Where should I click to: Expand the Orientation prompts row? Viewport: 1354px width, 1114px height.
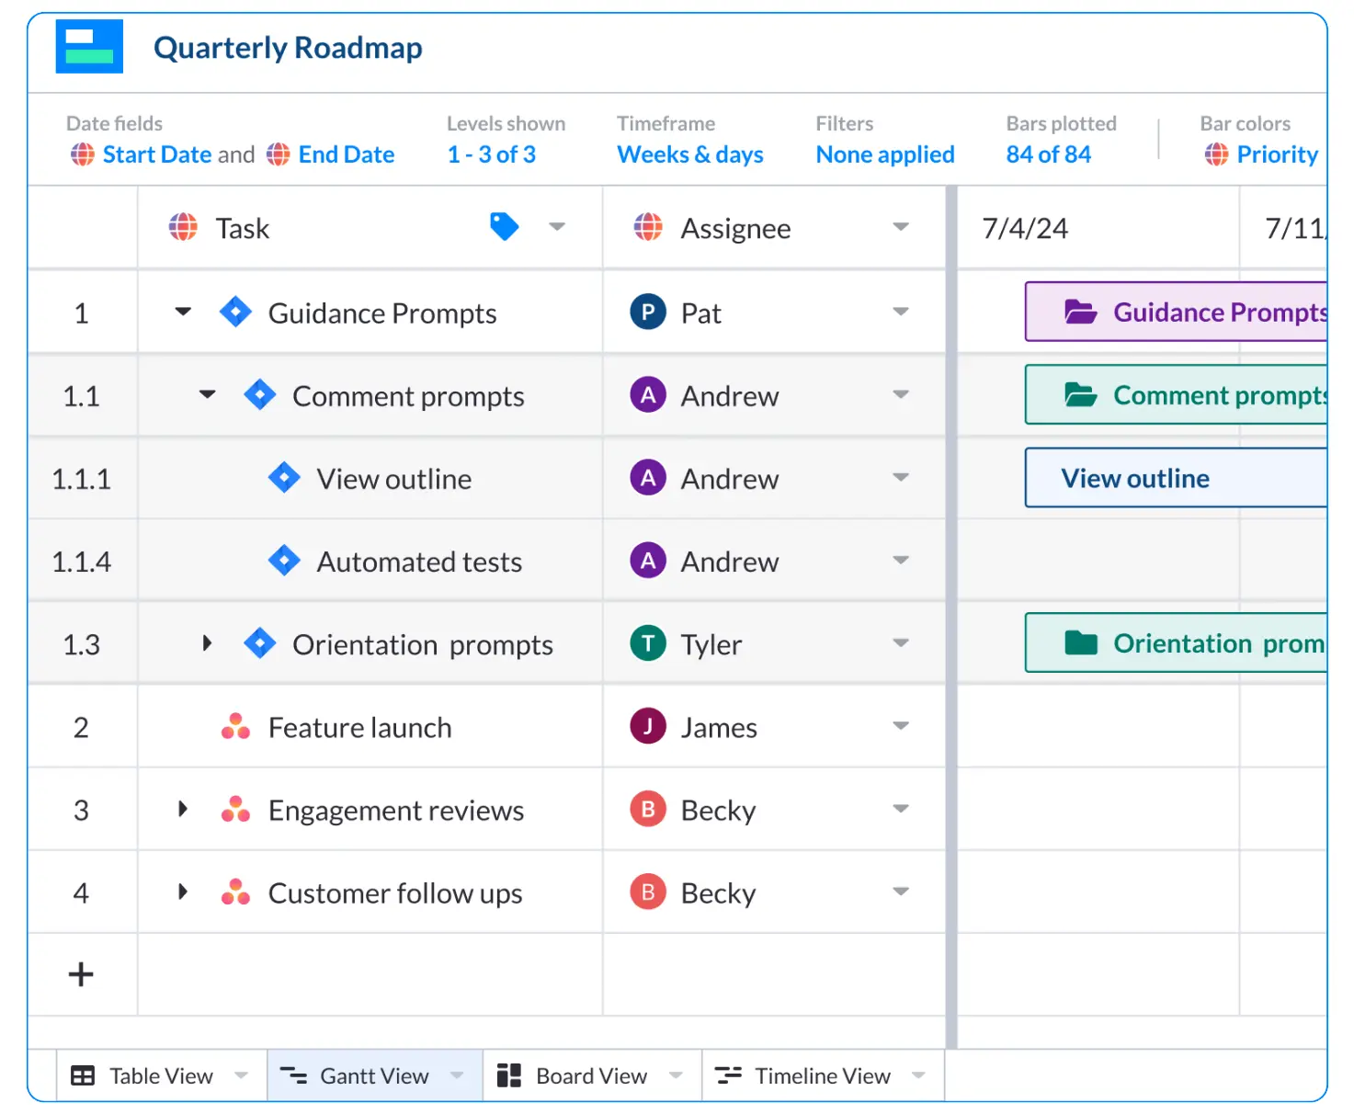(208, 643)
